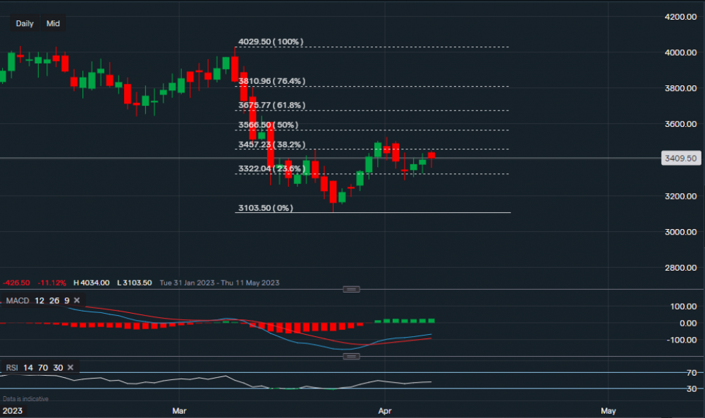Switch to the Mar timeline section
The height and width of the screenshot is (418, 705).
[179, 410]
